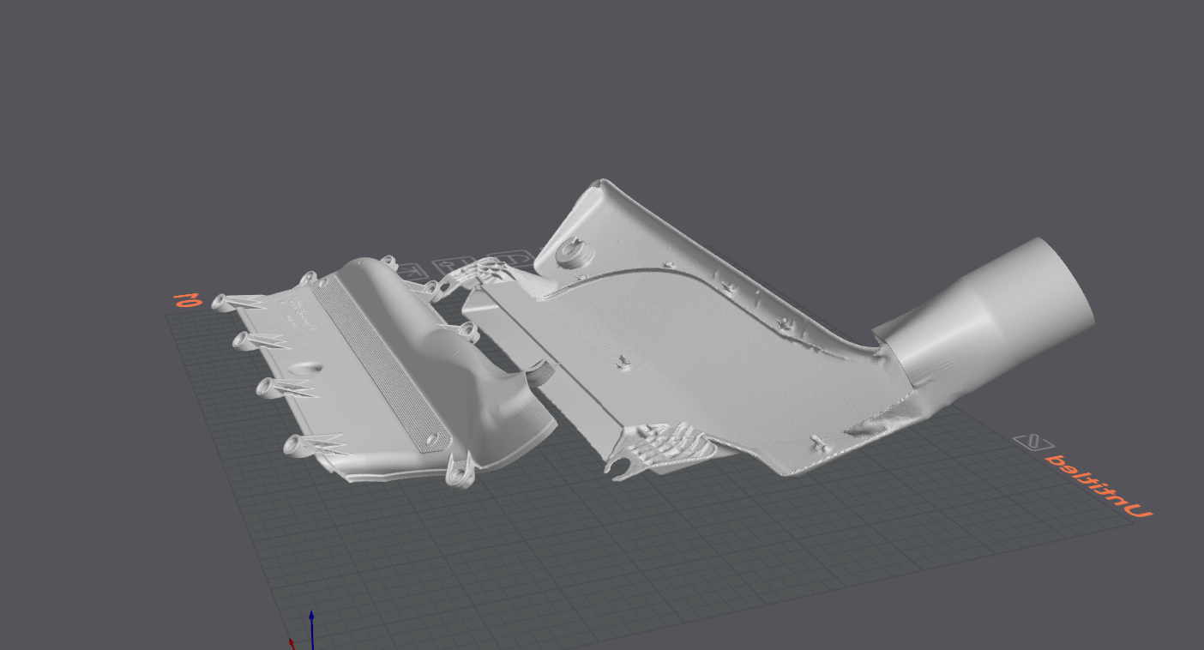
Task: Click the red axis arrow at the origin
Action: (x=292, y=641)
